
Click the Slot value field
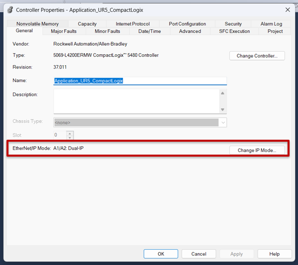(60, 135)
